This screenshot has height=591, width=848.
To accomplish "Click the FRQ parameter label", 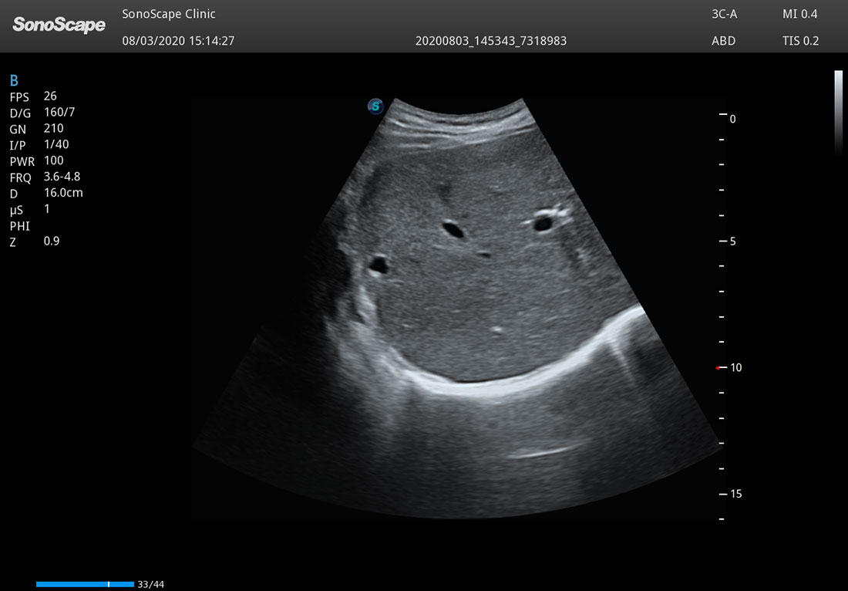I will coord(20,178).
